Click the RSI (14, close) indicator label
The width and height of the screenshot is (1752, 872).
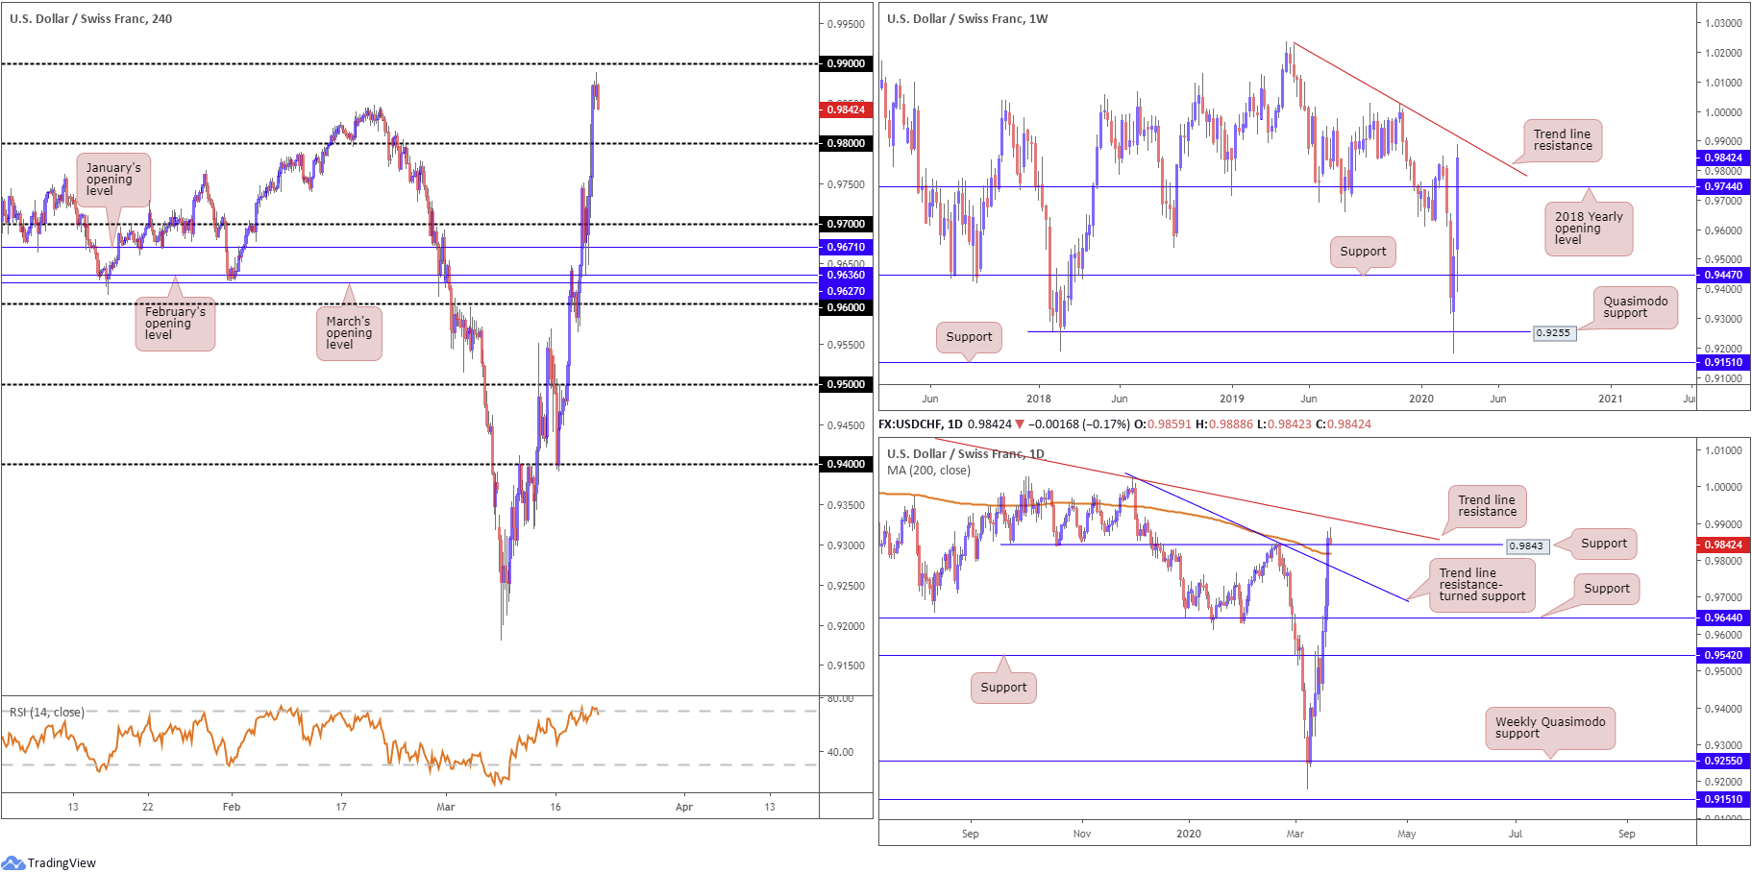point(47,712)
